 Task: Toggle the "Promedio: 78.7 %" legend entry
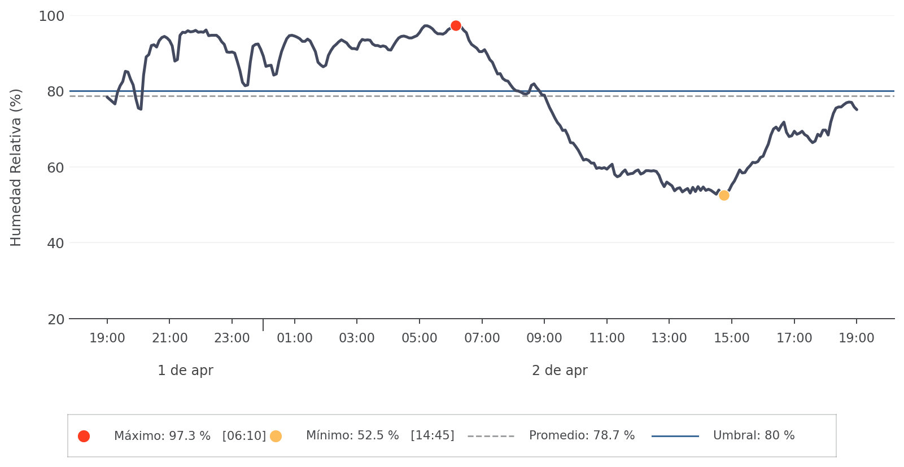coord(582,436)
